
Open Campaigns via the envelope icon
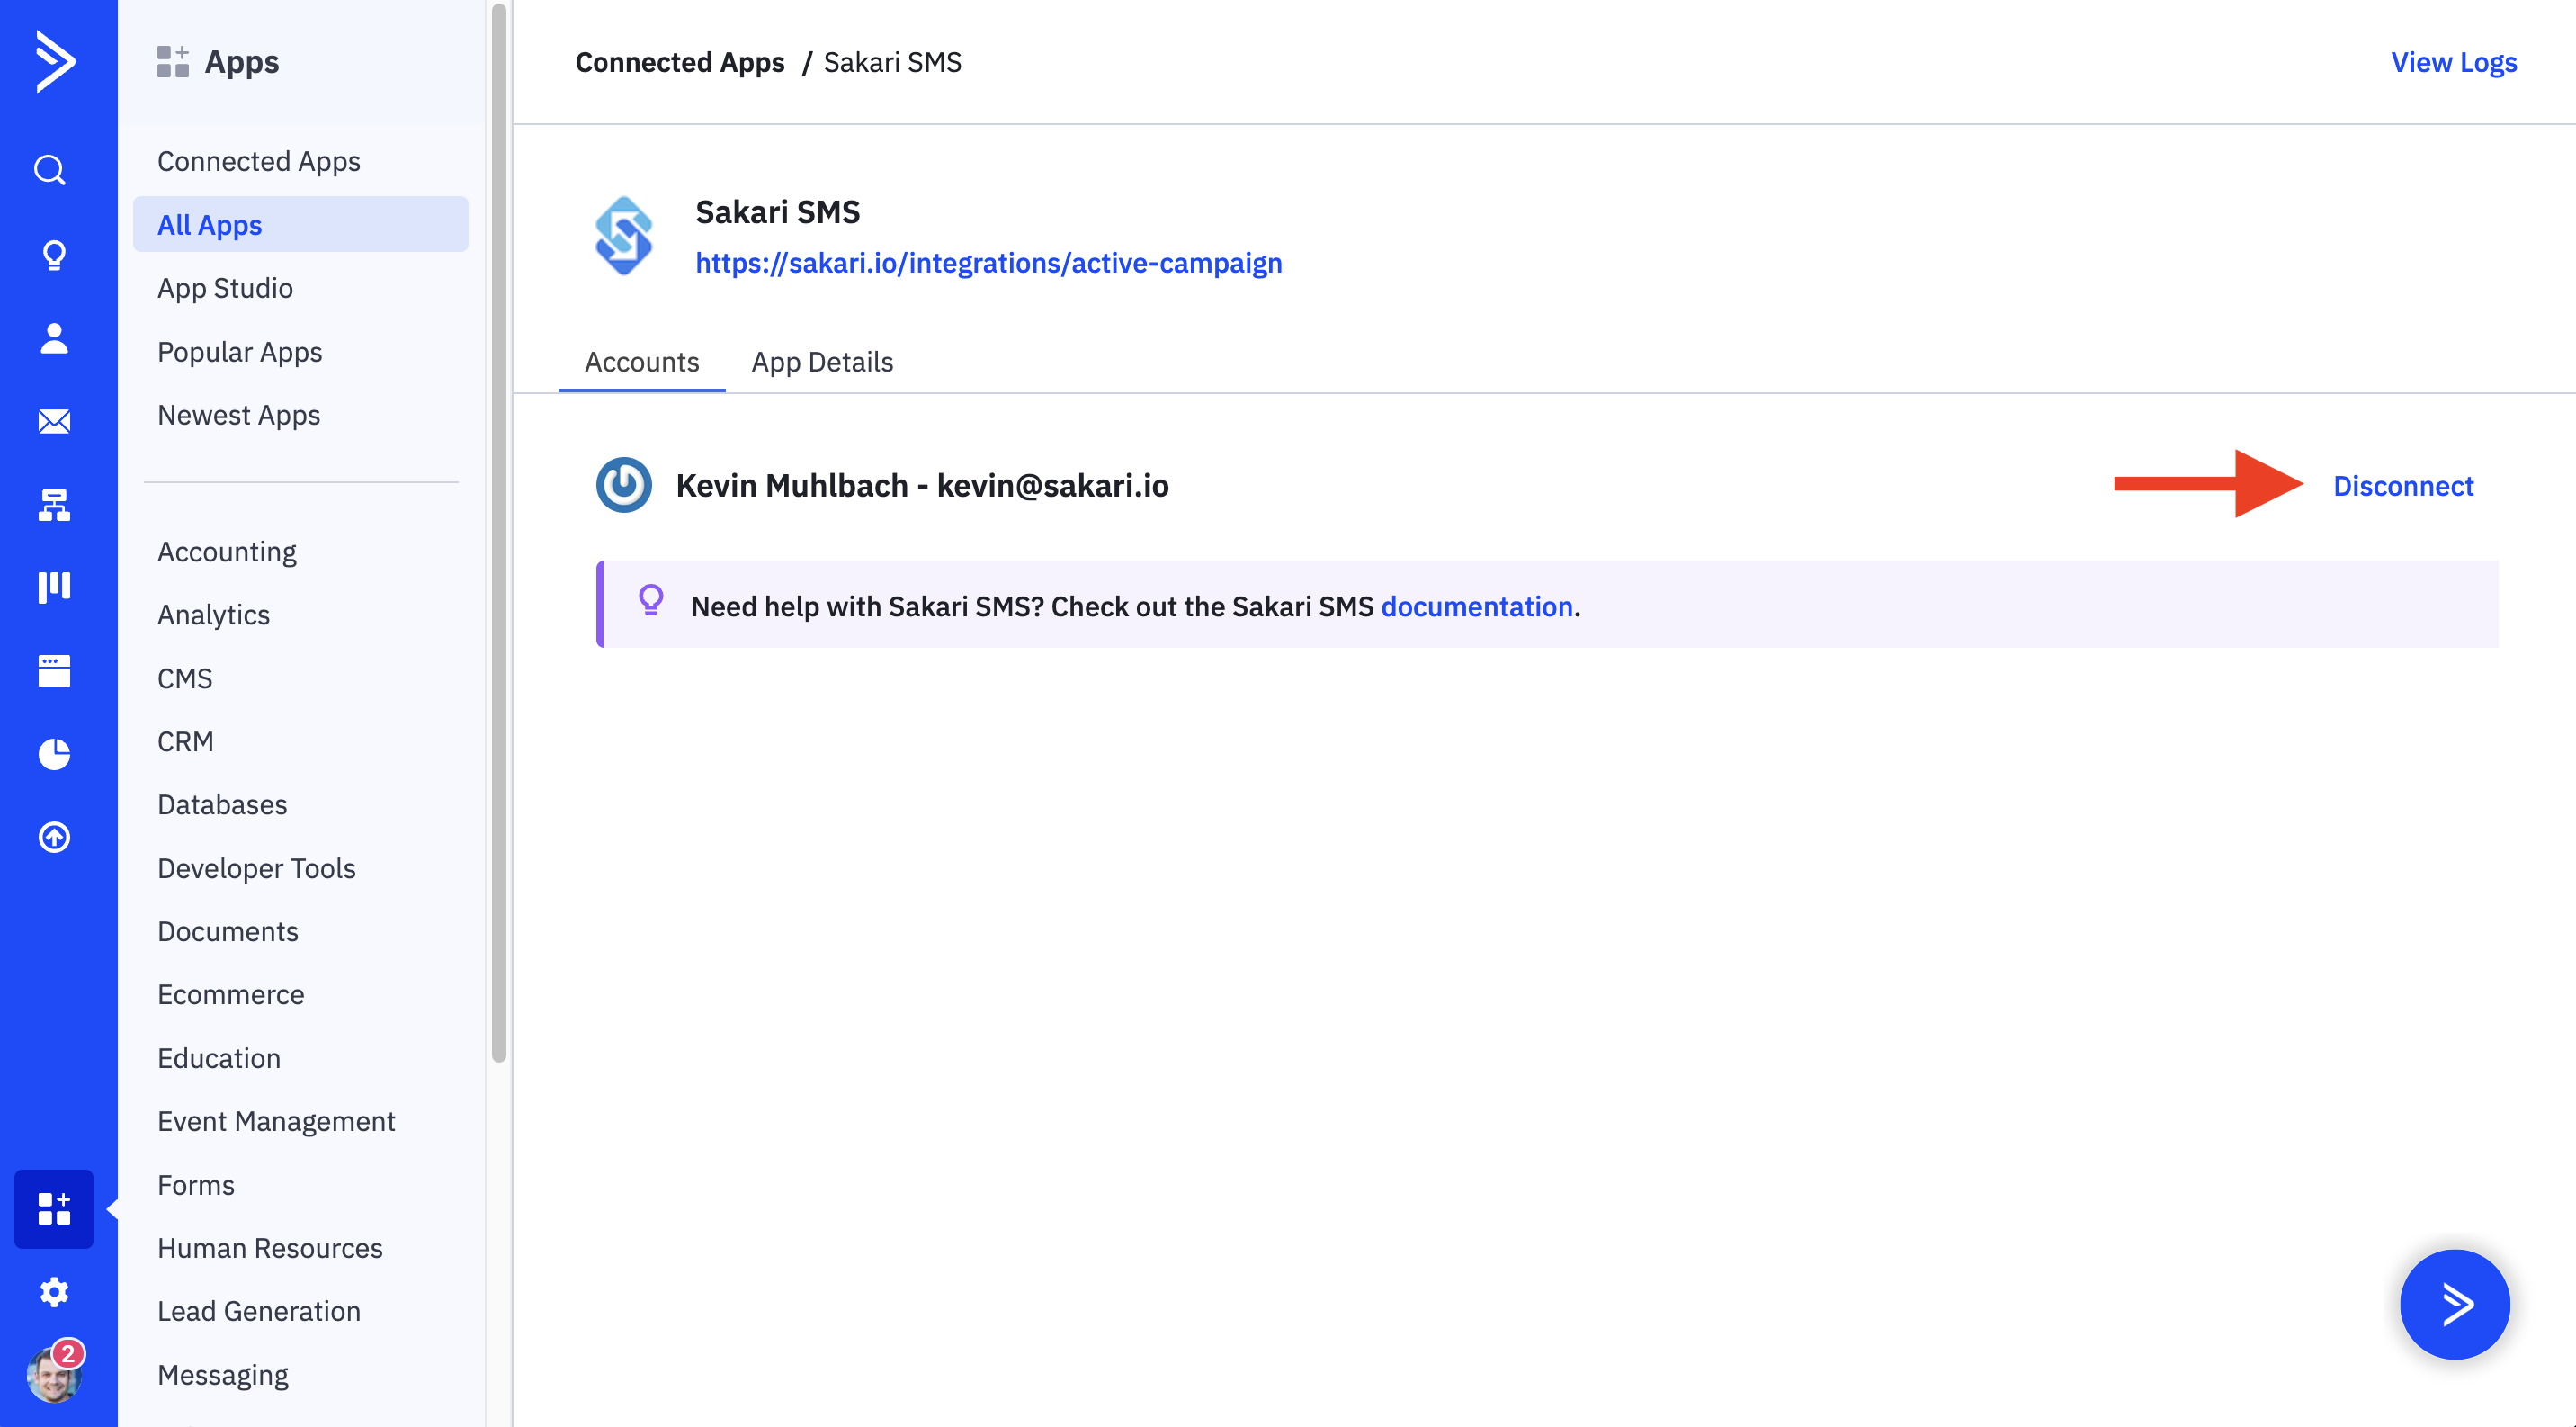pyautogui.click(x=54, y=422)
